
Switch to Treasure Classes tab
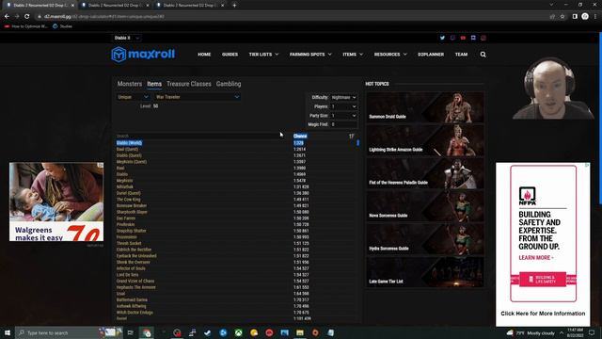coord(189,84)
